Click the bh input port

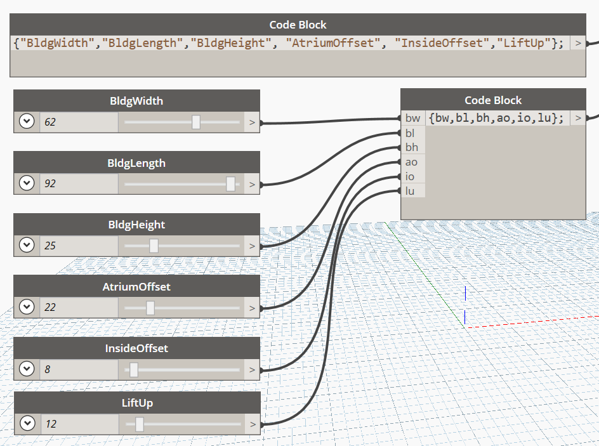[413, 147]
